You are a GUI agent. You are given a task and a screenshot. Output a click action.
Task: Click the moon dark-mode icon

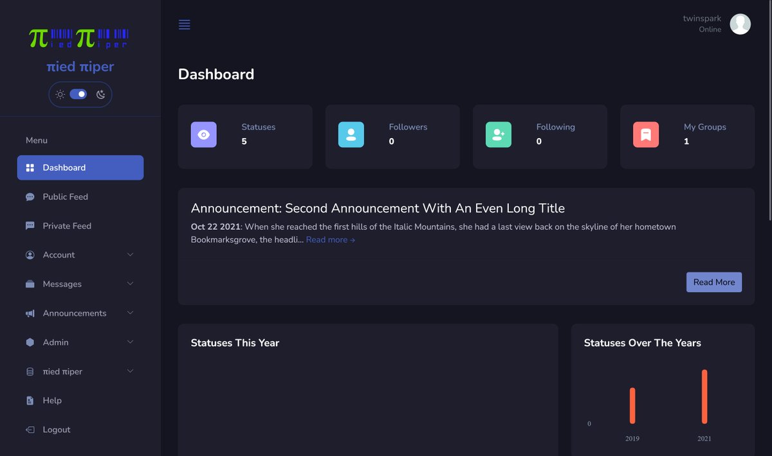(x=101, y=94)
